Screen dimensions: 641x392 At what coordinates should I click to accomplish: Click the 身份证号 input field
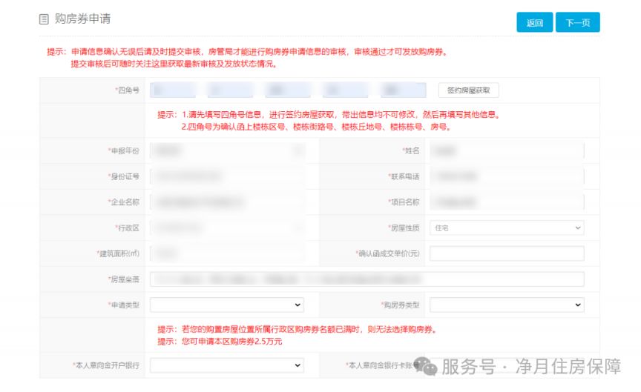tap(227, 176)
